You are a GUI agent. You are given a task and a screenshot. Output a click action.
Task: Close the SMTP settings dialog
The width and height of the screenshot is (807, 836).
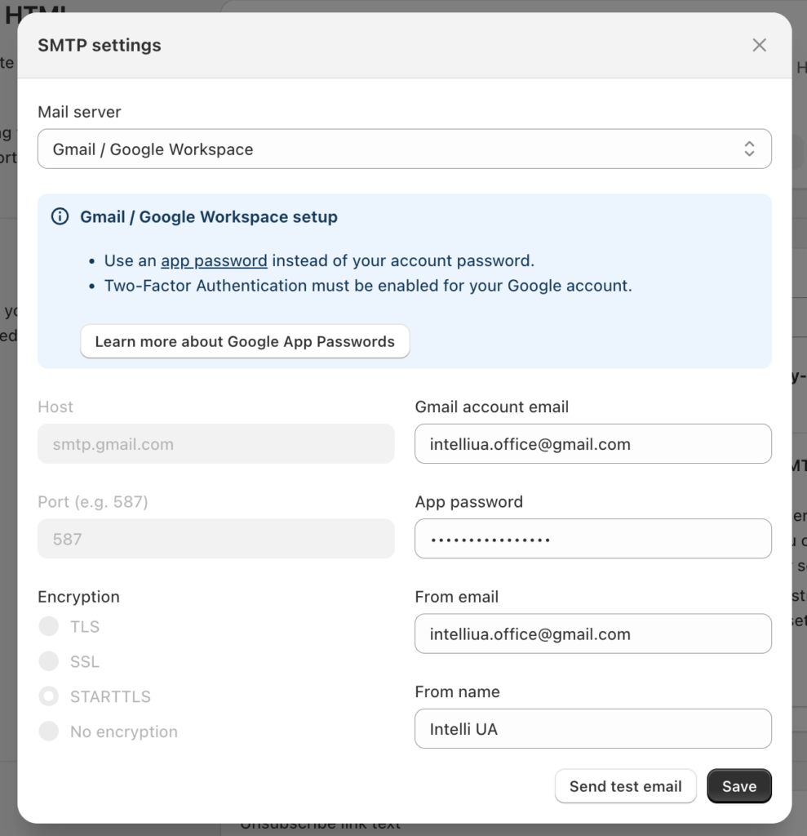(759, 46)
